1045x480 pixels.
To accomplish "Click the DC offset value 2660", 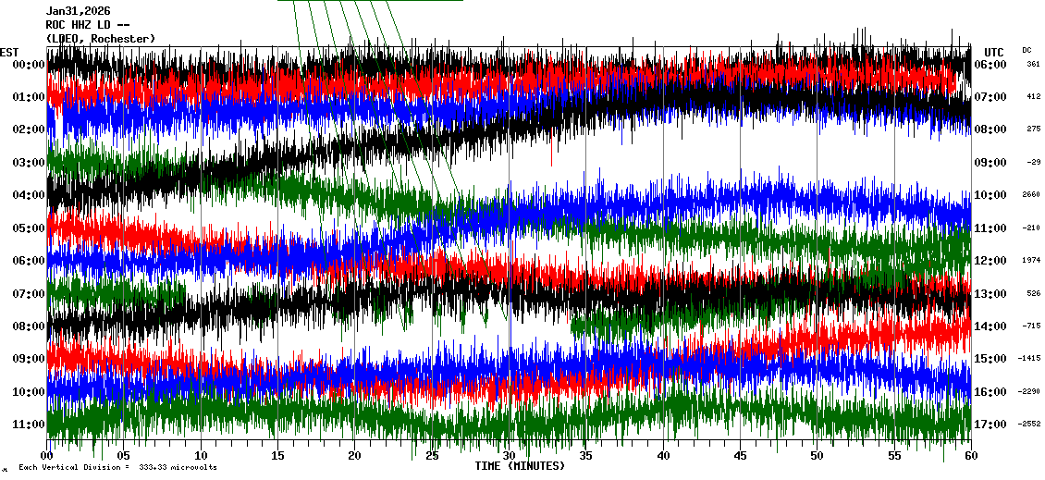I will [1031, 195].
